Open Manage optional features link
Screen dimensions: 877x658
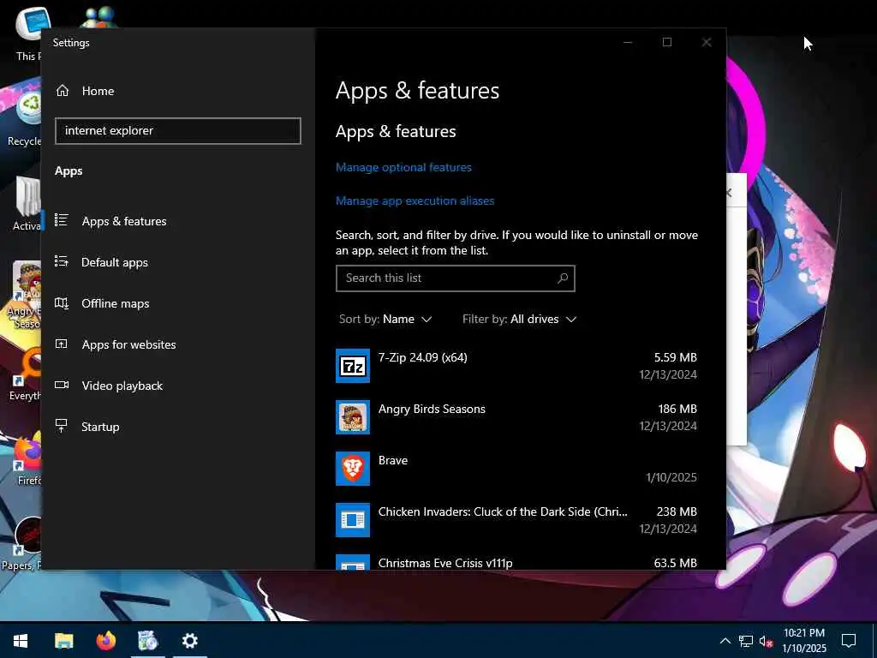point(403,167)
